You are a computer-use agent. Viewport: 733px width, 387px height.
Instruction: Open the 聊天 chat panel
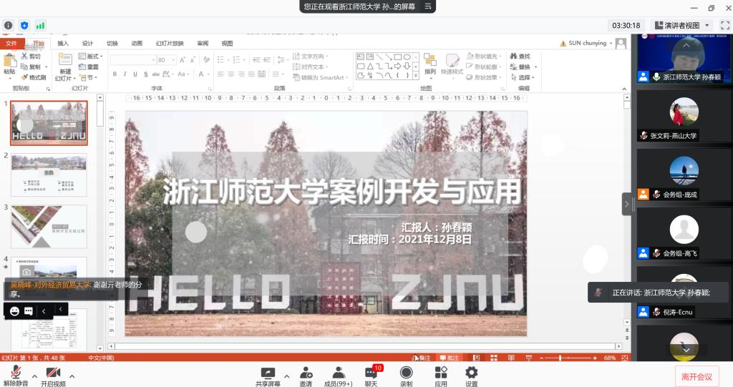[x=371, y=373]
